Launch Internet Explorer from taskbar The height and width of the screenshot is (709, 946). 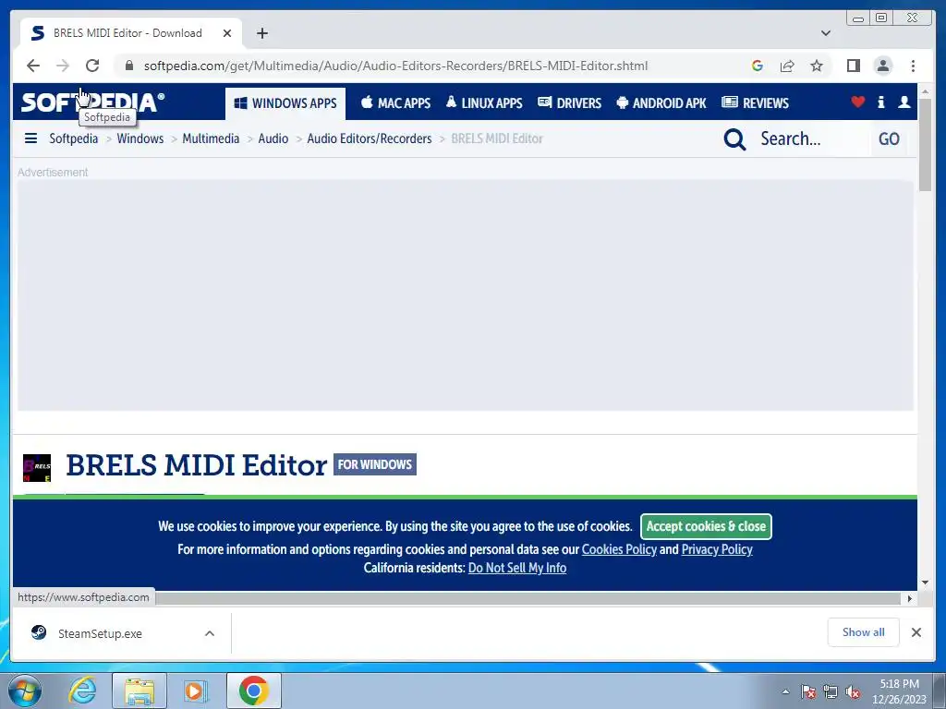(82, 691)
